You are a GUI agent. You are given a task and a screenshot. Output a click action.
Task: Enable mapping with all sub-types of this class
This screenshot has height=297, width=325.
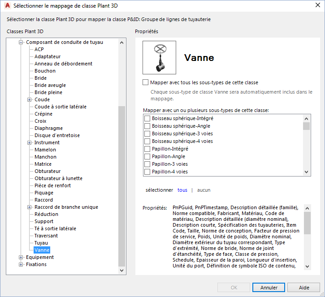(146, 82)
